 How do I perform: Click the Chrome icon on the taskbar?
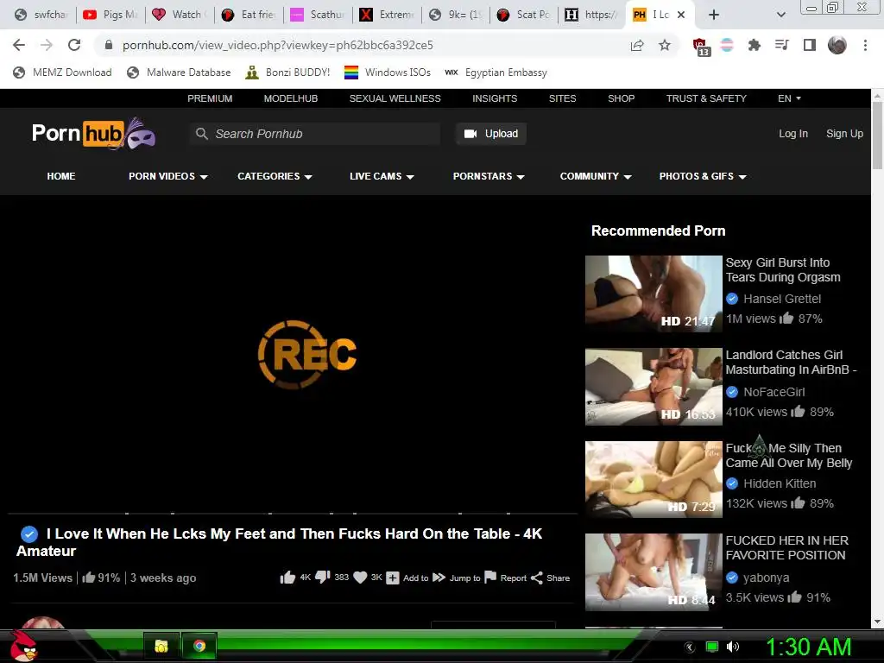199,646
